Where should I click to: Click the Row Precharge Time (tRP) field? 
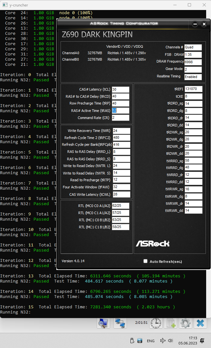120,104
